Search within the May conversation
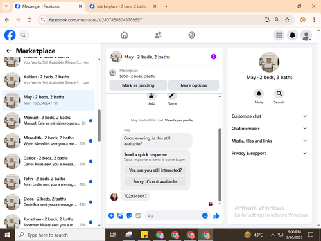The image size is (321, 241). point(279,94)
